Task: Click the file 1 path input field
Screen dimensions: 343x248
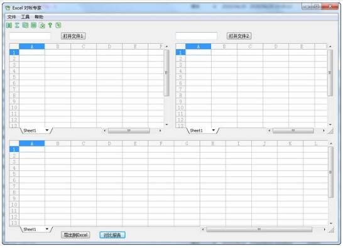Action: coord(30,36)
